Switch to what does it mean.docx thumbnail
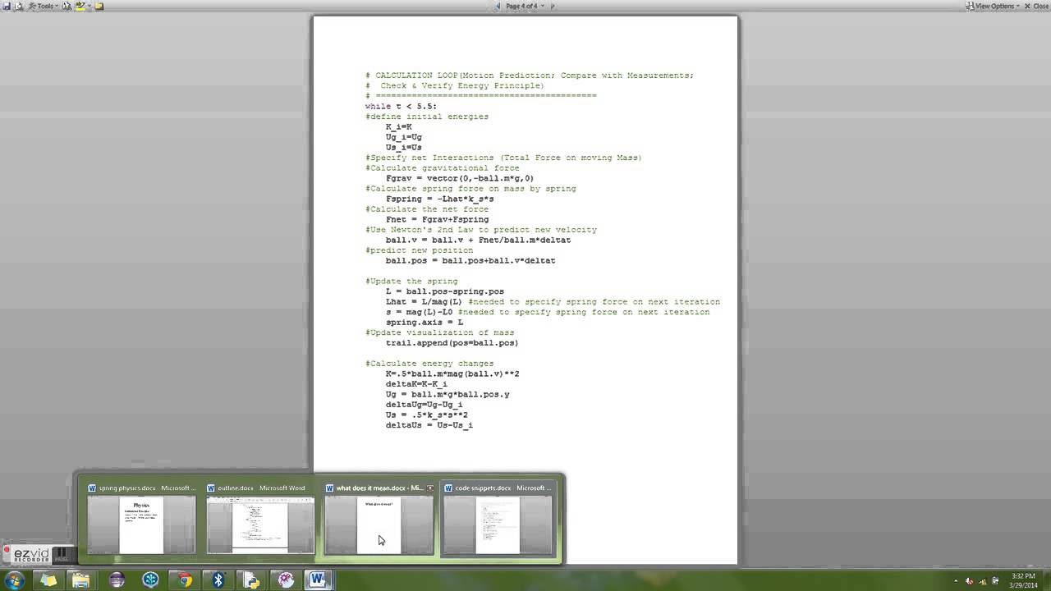Screen dimensions: 1051x591 coord(379,519)
